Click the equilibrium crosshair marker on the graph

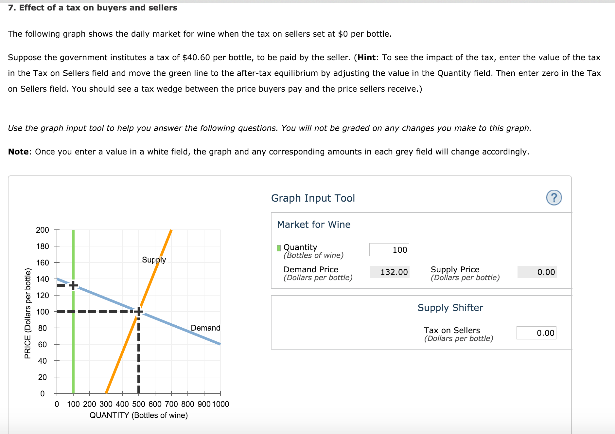click(x=139, y=312)
